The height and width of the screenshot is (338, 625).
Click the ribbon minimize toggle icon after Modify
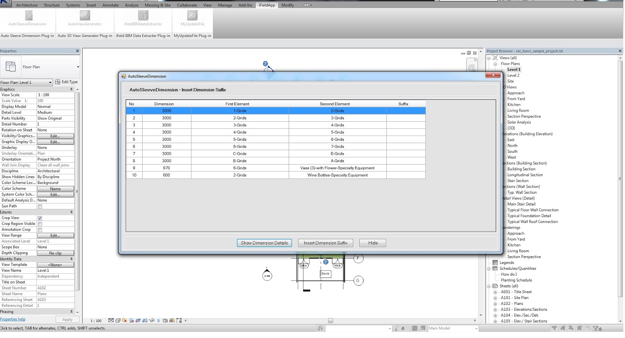click(x=306, y=5)
